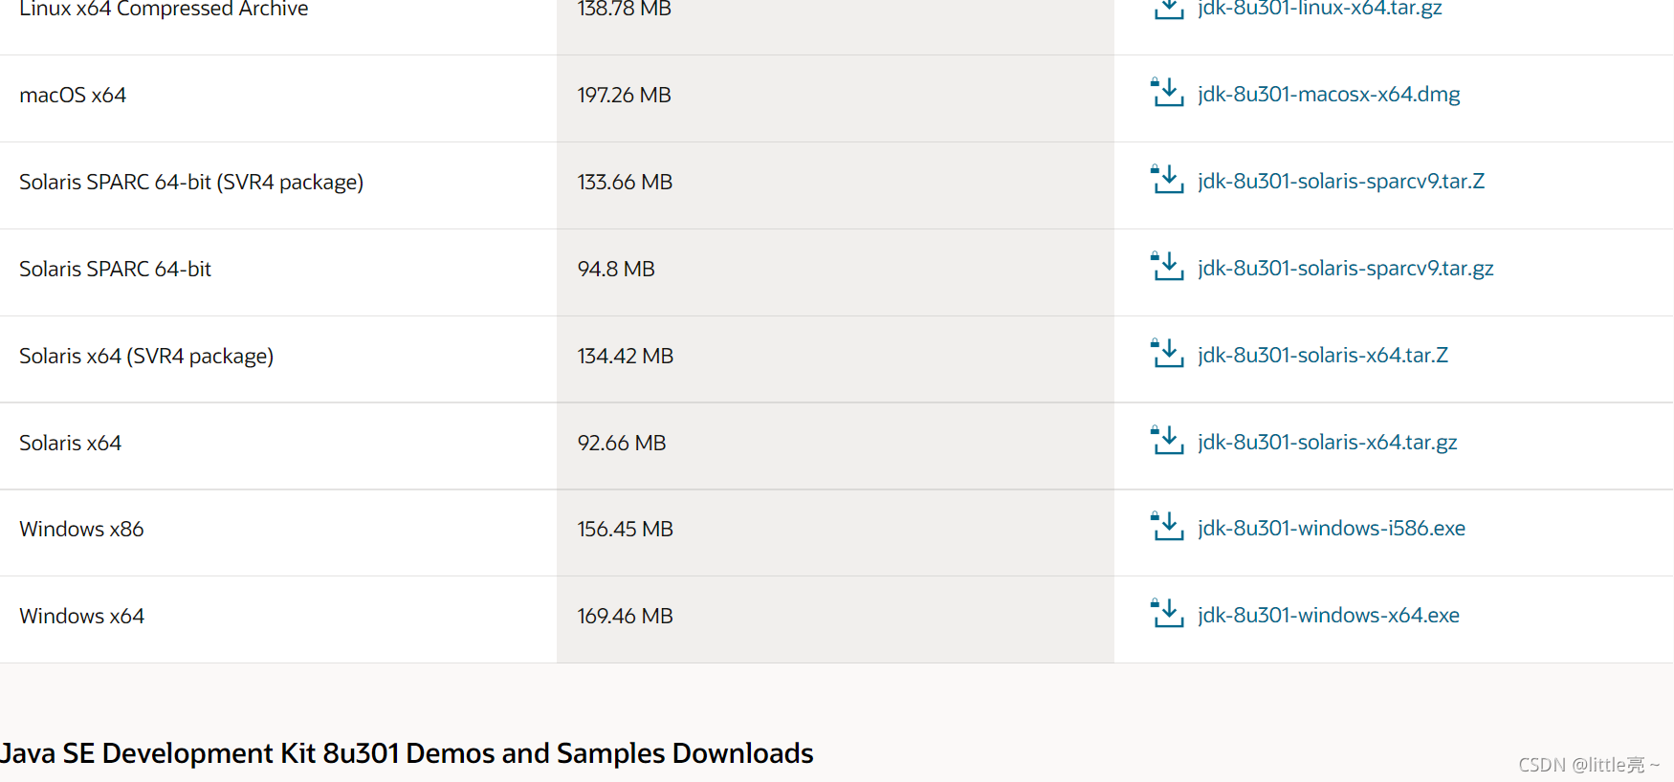
Task: Click download icon for jdk-8u301-solaris-x64.tar.gz
Action: [x=1167, y=441]
